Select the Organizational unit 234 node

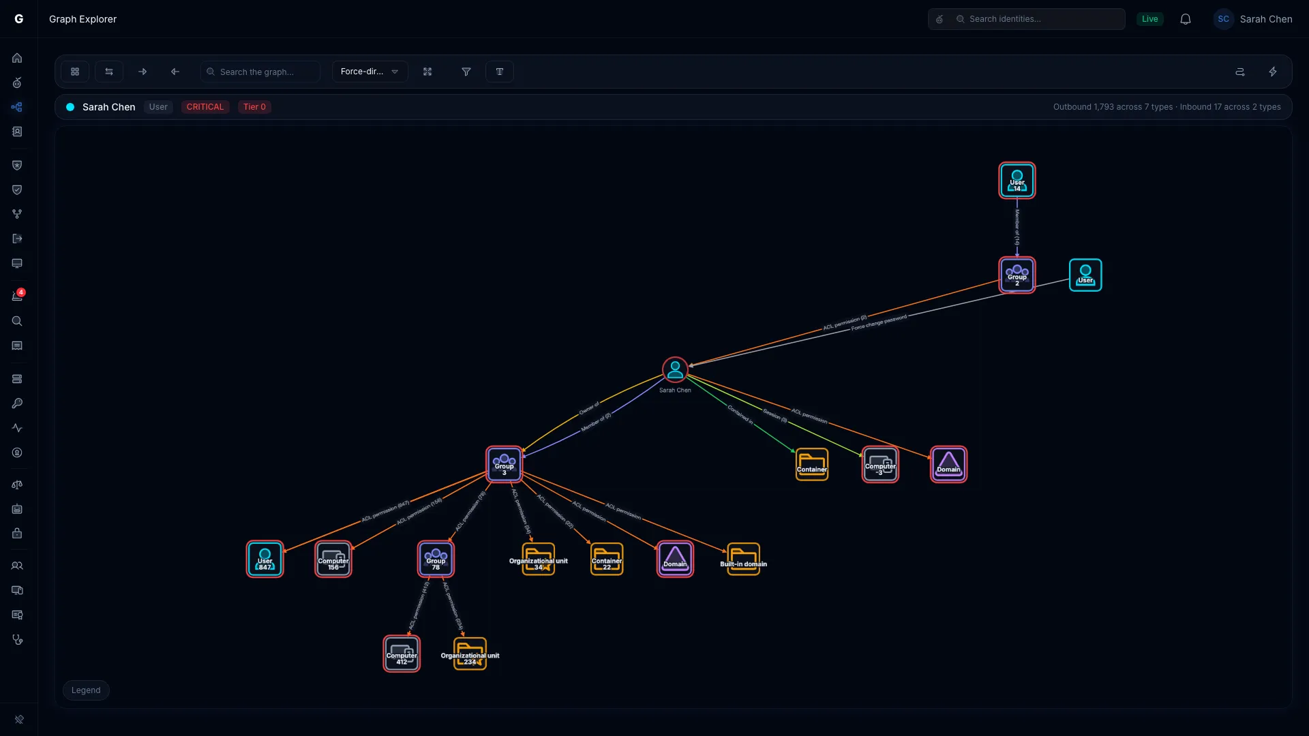click(x=470, y=654)
